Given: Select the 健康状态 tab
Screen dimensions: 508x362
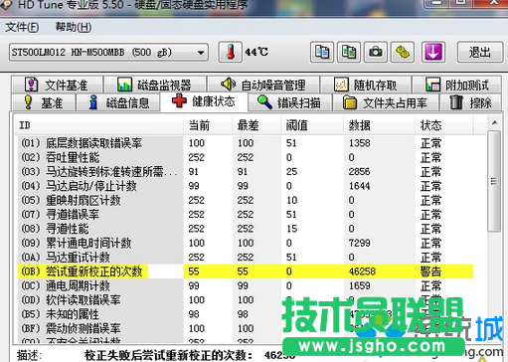Looking at the screenshot, I should [x=204, y=101].
